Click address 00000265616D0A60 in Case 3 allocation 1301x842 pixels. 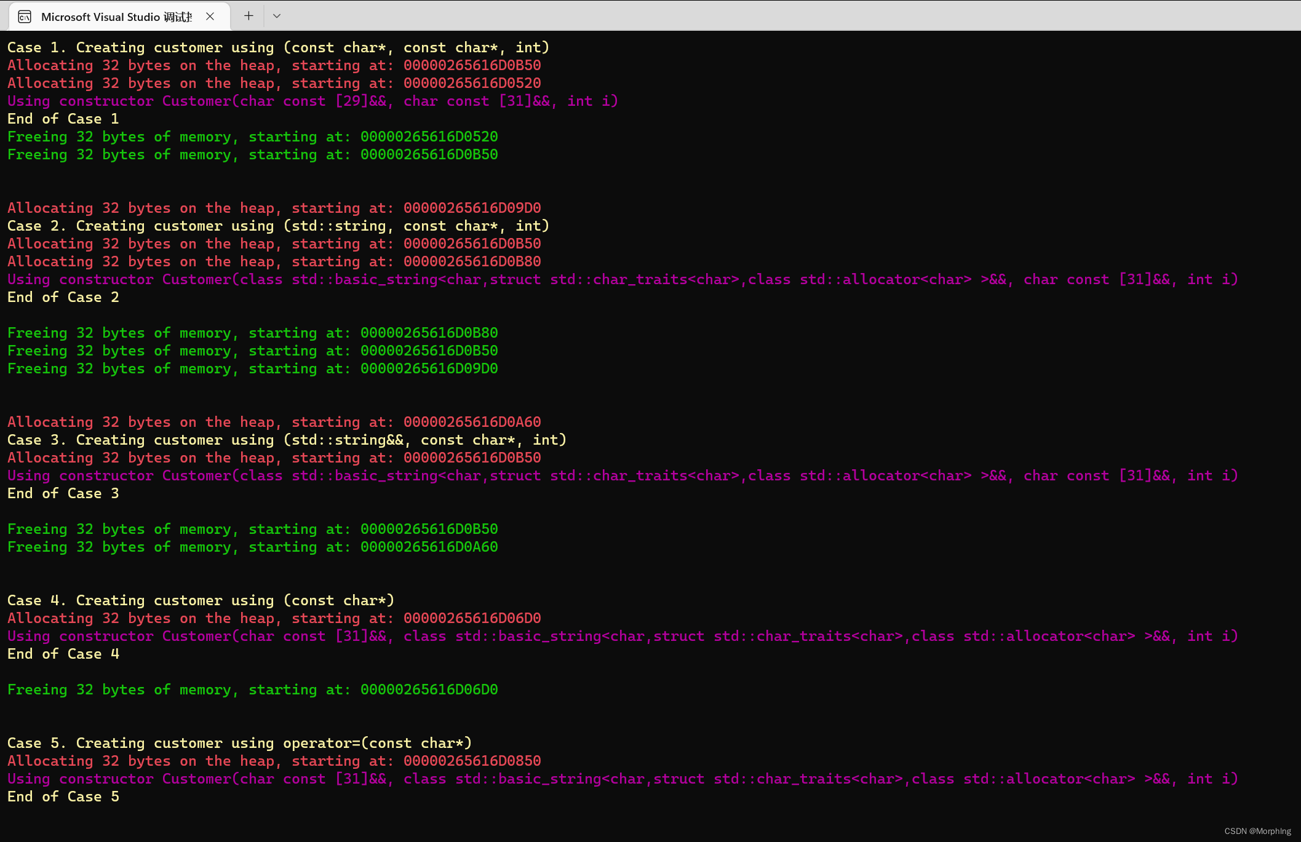pyautogui.click(x=471, y=422)
